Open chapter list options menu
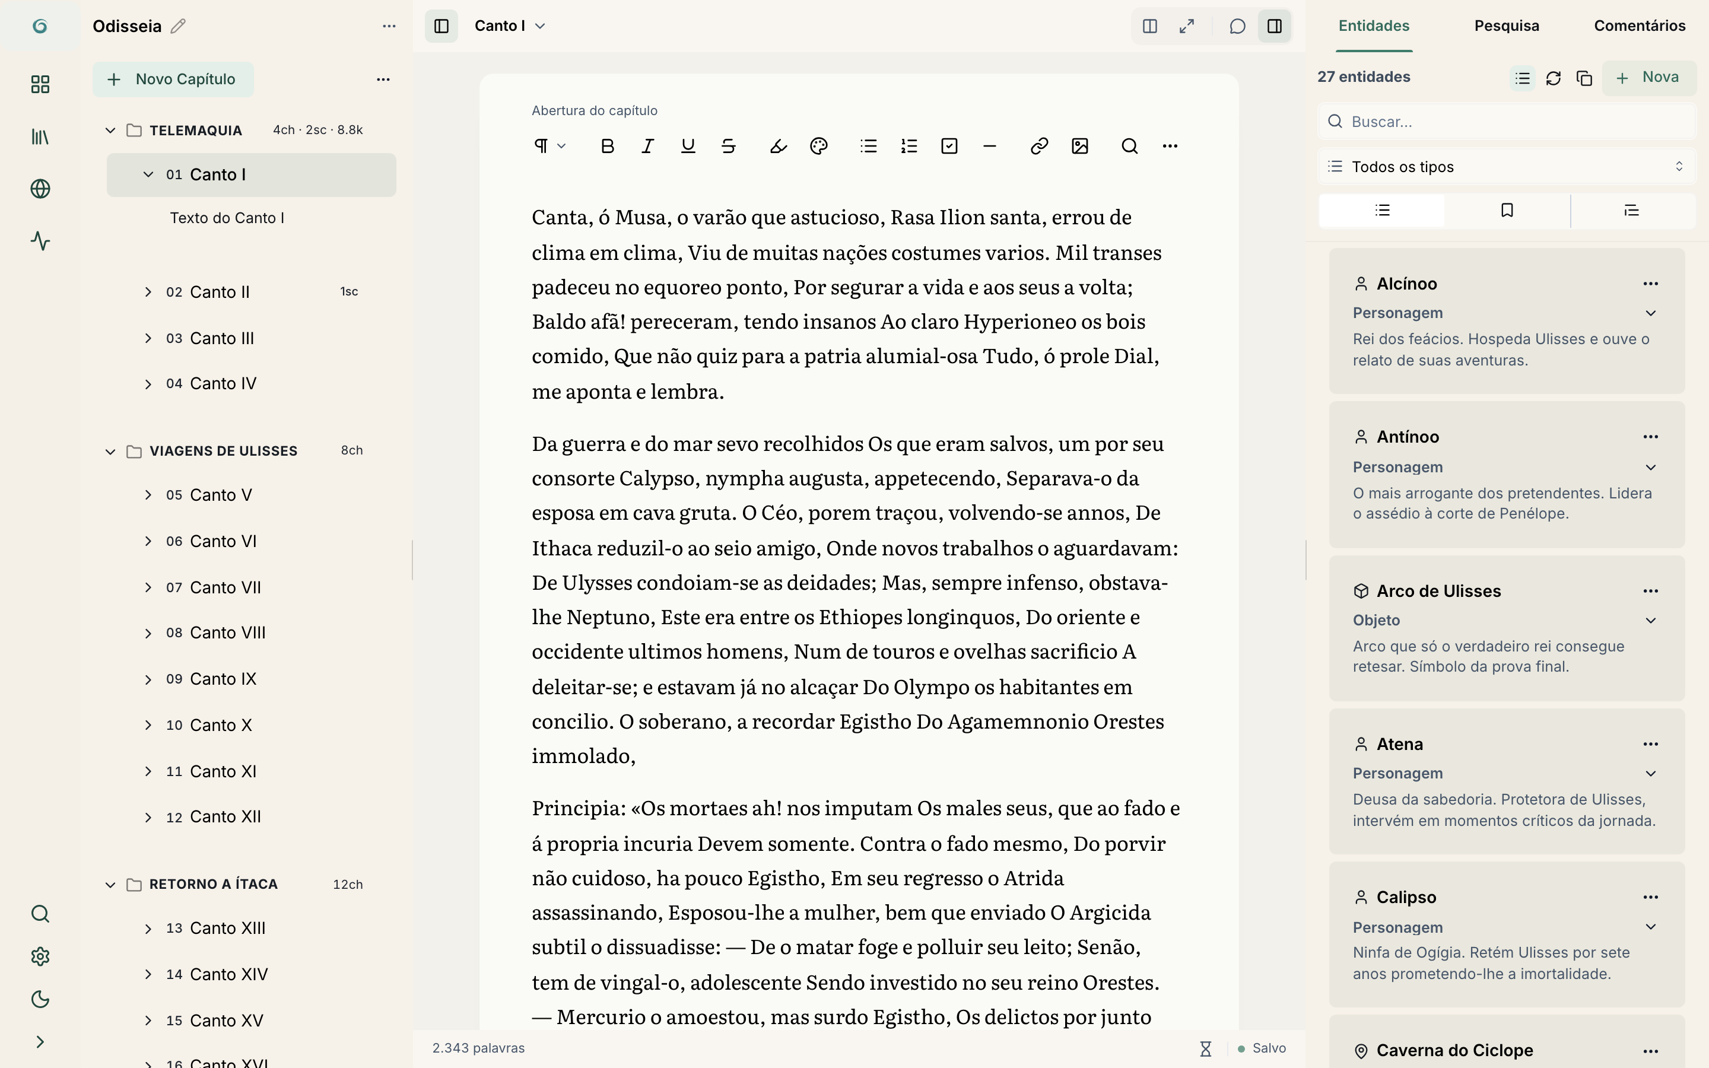The width and height of the screenshot is (1709, 1068). pyautogui.click(x=383, y=79)
